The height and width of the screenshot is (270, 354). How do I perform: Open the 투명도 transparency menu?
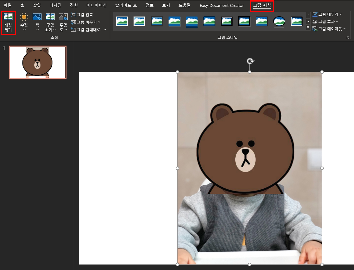point(63,22)
